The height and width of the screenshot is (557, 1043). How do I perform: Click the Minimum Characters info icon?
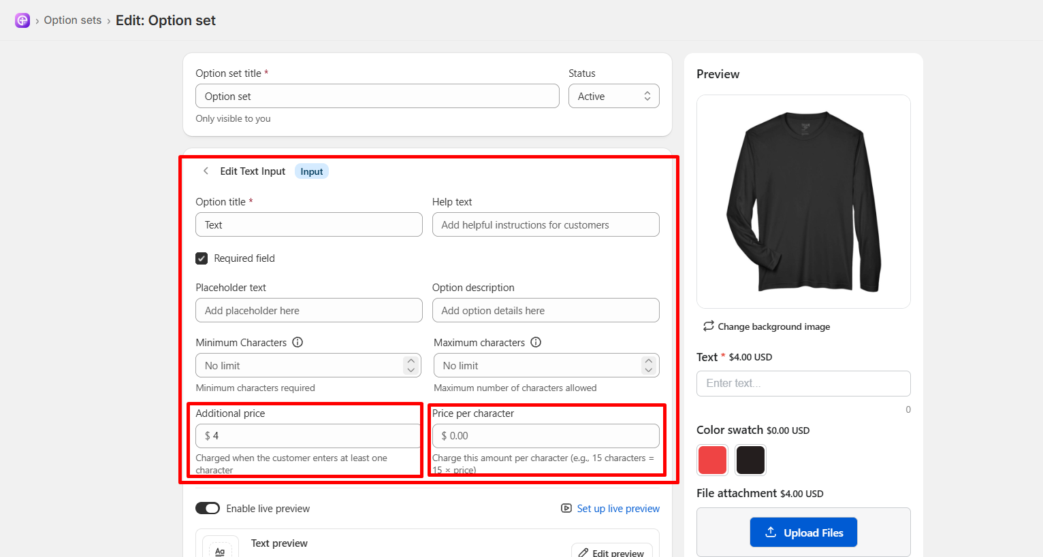pos(298,342)
